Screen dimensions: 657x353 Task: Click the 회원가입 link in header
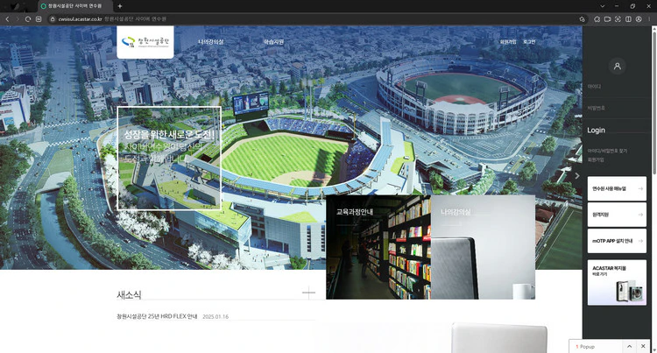click(x=508, y=41)
